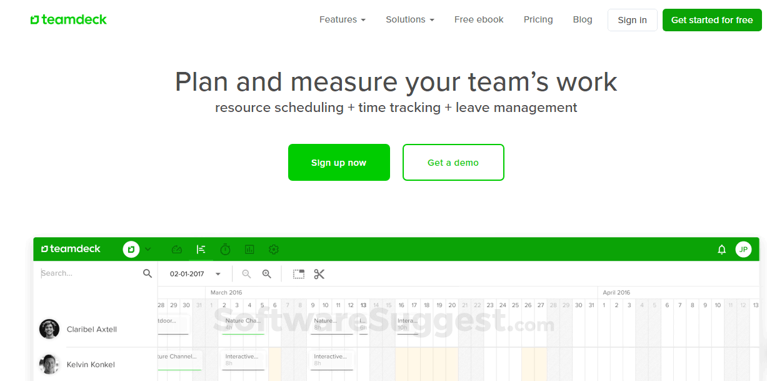Click the search input field in sidebar
Image resolution: width=767 pixels, height=381 pixels.
(88, 273)
